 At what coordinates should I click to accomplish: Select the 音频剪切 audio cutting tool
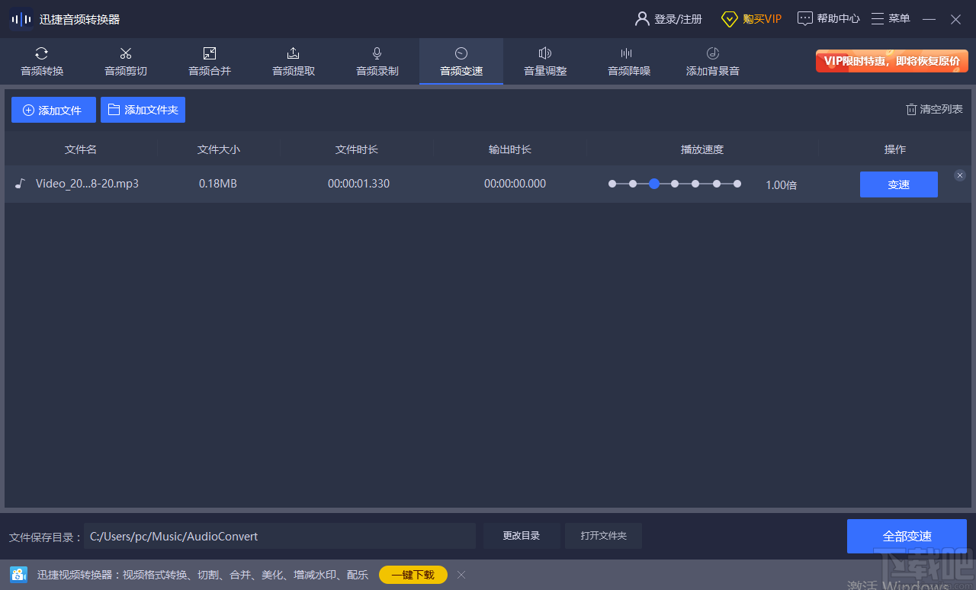(125, 61)
